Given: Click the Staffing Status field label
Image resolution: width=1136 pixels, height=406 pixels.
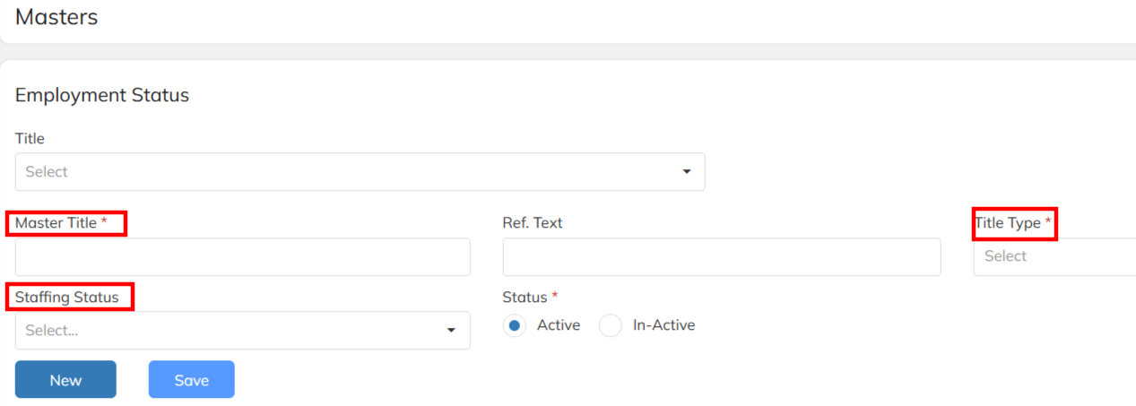Looking at the screenshot, I should click(x=67, y=298).
